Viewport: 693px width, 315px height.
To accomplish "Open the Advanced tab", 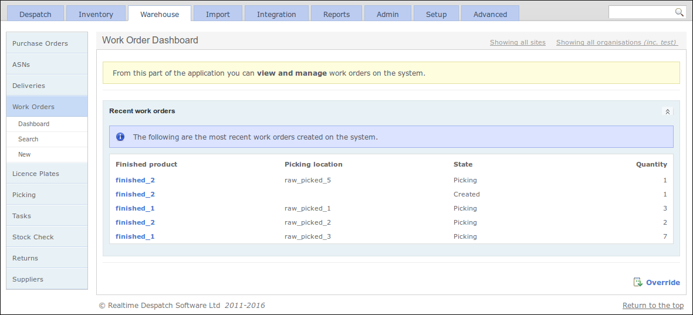I will (490, 14).
